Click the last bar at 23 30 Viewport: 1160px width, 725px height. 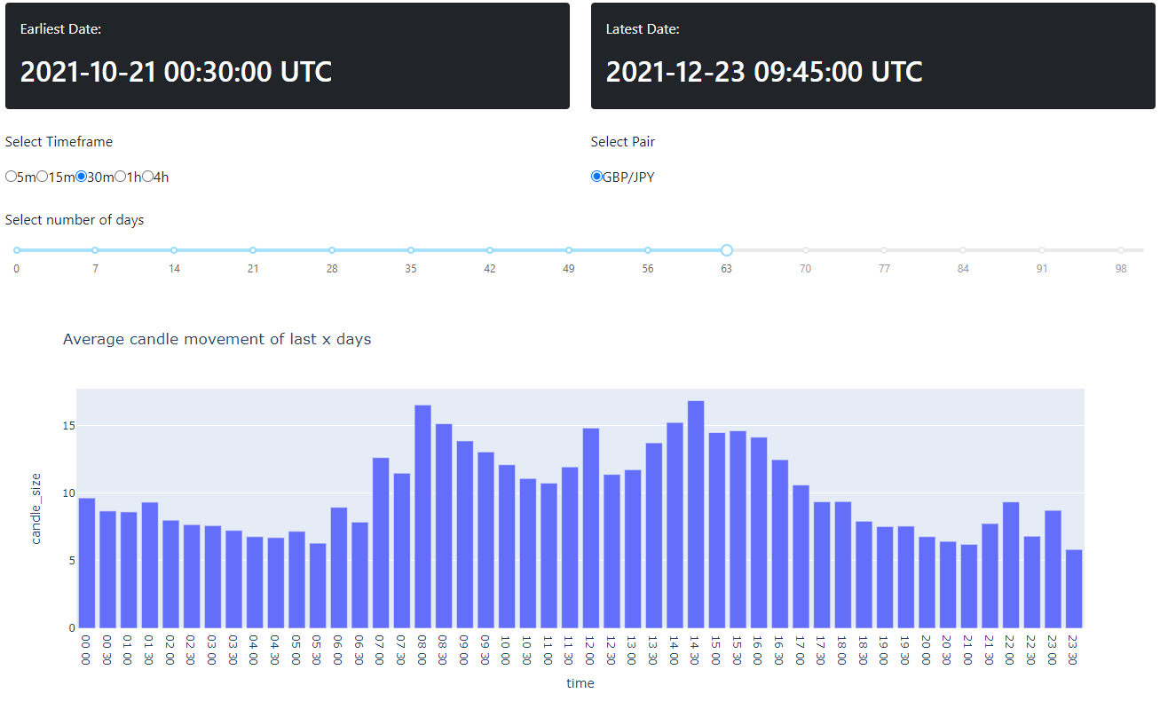pos(1074,588)
